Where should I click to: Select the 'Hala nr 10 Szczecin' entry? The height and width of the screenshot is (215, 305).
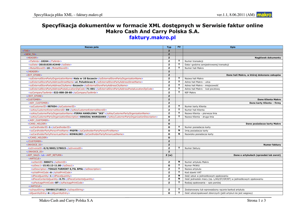[85, 78]
